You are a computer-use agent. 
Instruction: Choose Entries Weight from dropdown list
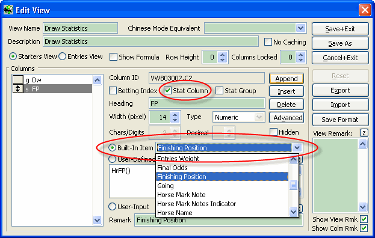[x=222, y=159]
